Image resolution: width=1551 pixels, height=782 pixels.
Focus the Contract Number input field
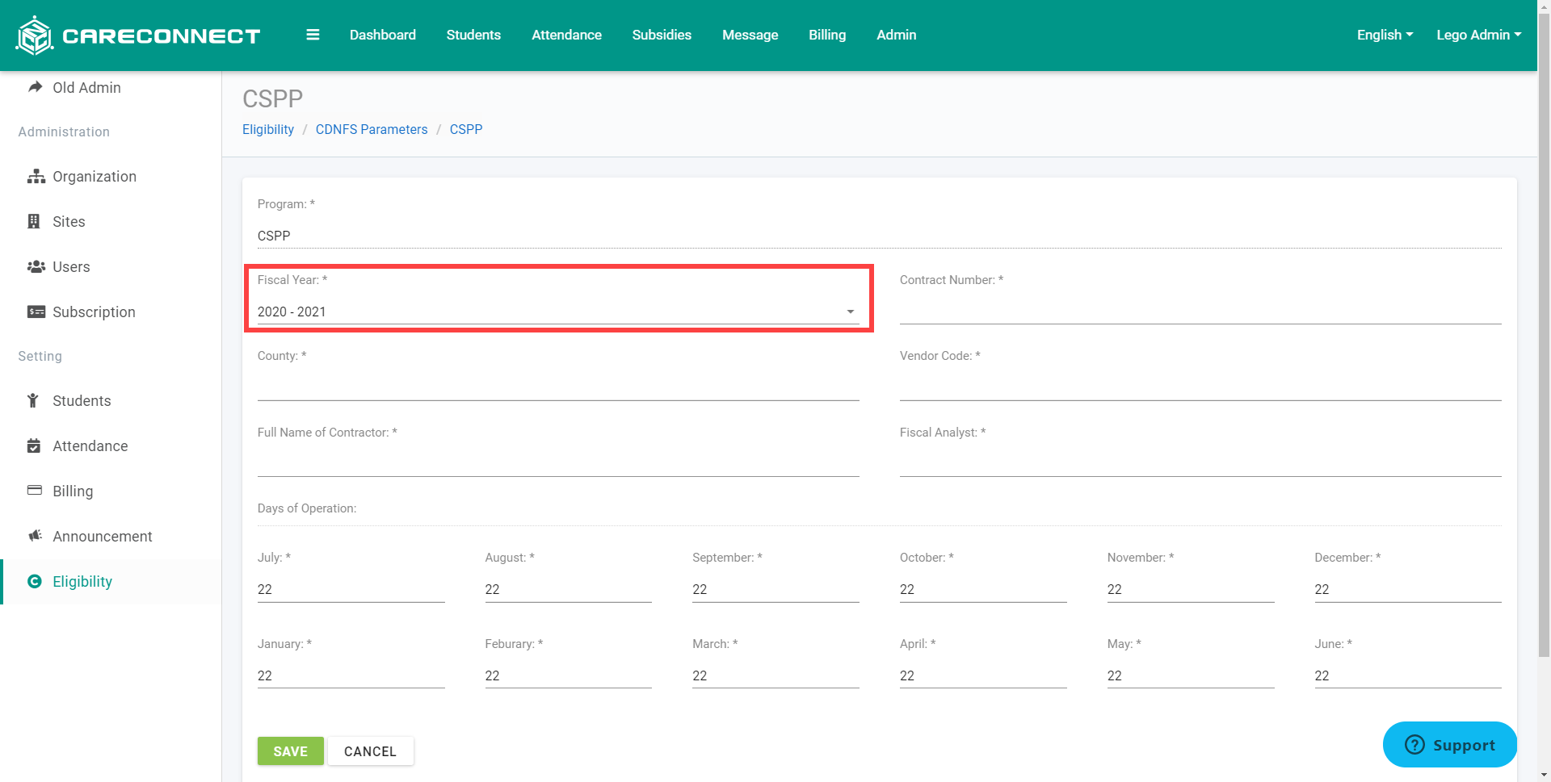pyautogui.click(x=1200, y=312)
